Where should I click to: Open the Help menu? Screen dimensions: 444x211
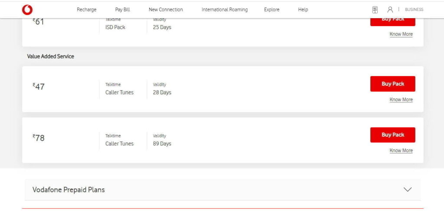[303, 10]
